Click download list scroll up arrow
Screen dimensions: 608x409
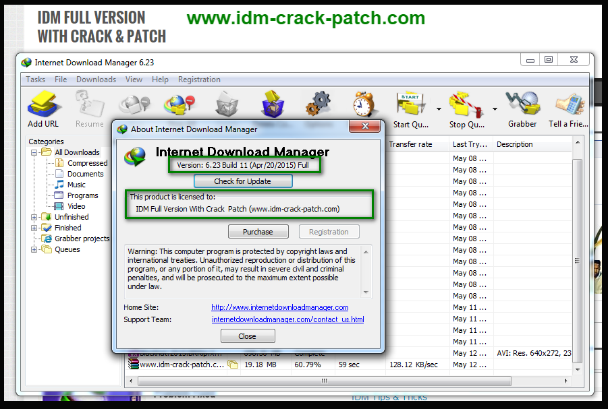[x=578, y=143]
